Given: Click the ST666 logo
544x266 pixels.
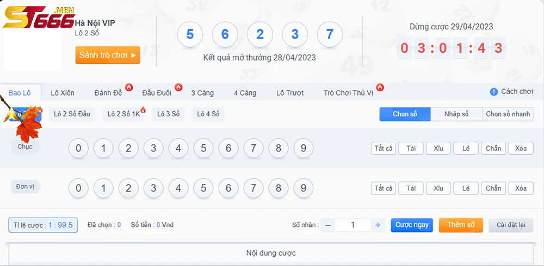Looking at the screenshot, I should click(39, 17).
